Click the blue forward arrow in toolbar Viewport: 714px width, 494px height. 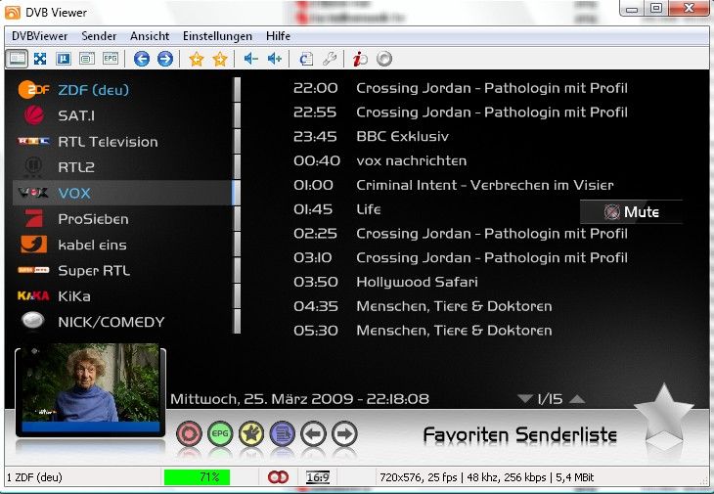(165, 59)
